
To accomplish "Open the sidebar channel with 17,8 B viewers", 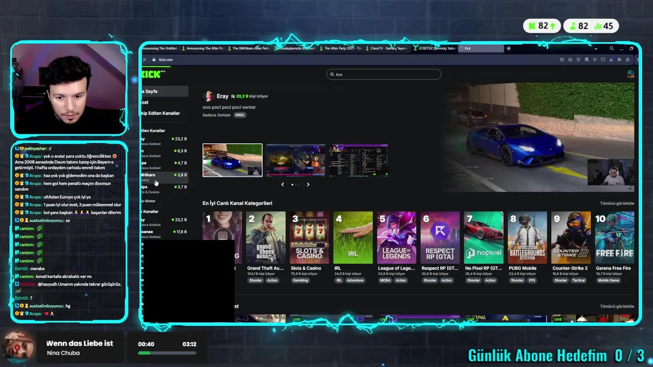I will tap(165, 233).
